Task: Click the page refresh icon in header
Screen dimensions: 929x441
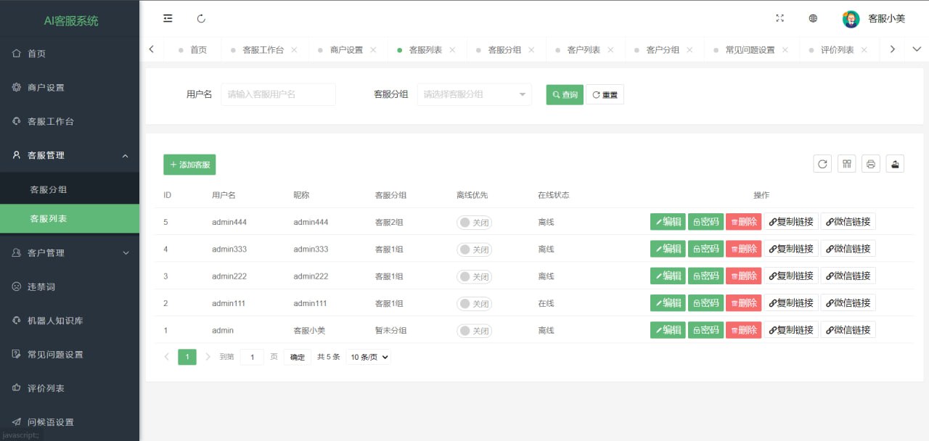Action: click(201, 18)
